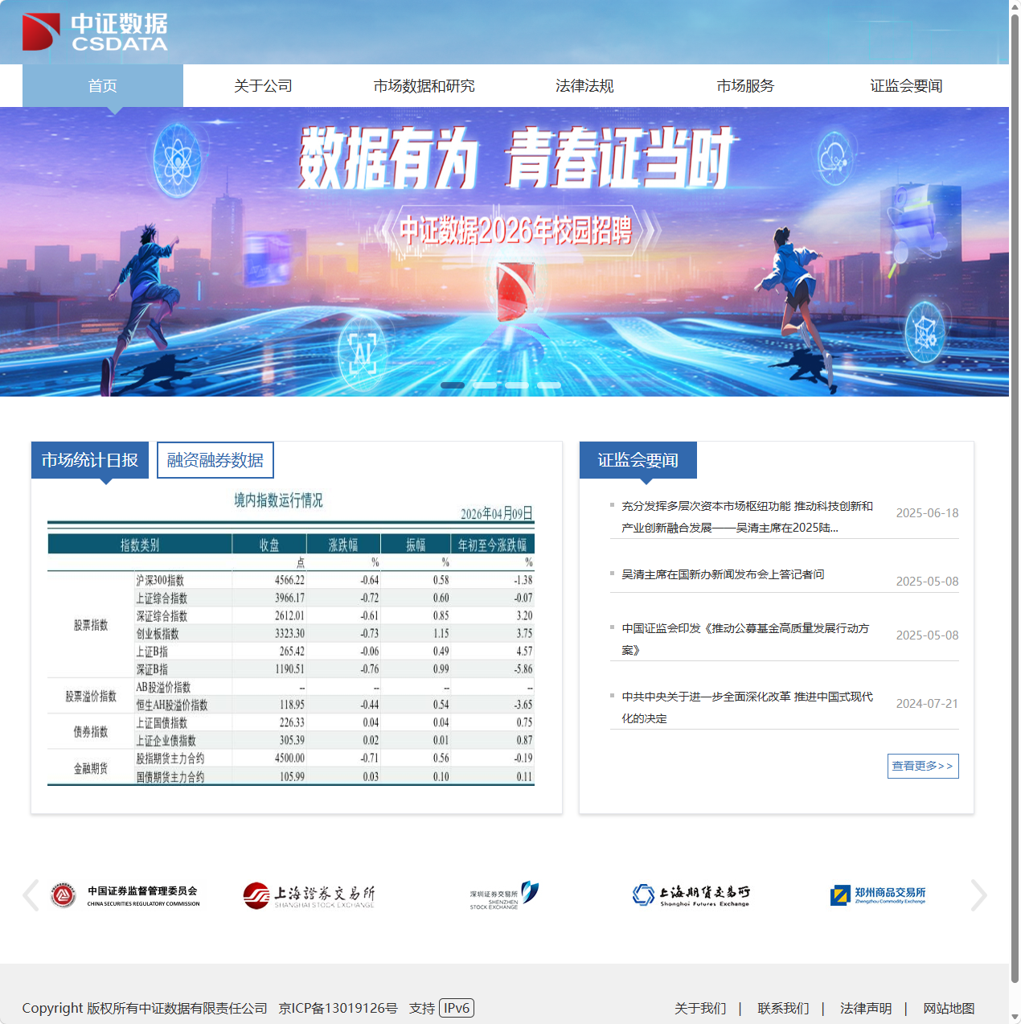Open the 法律法规 menu
This screenshot has height=1024, width=1021.
(x=584, y=85)
